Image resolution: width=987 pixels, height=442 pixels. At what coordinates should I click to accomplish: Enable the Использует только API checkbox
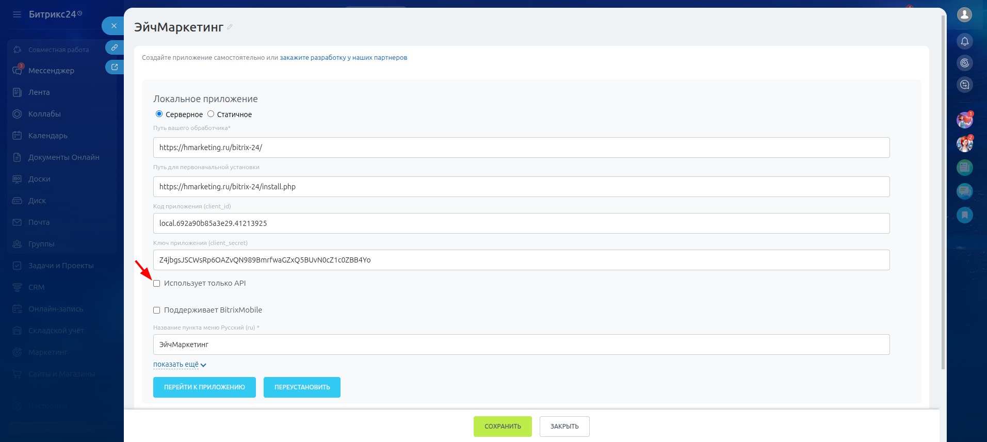(157, 284)
